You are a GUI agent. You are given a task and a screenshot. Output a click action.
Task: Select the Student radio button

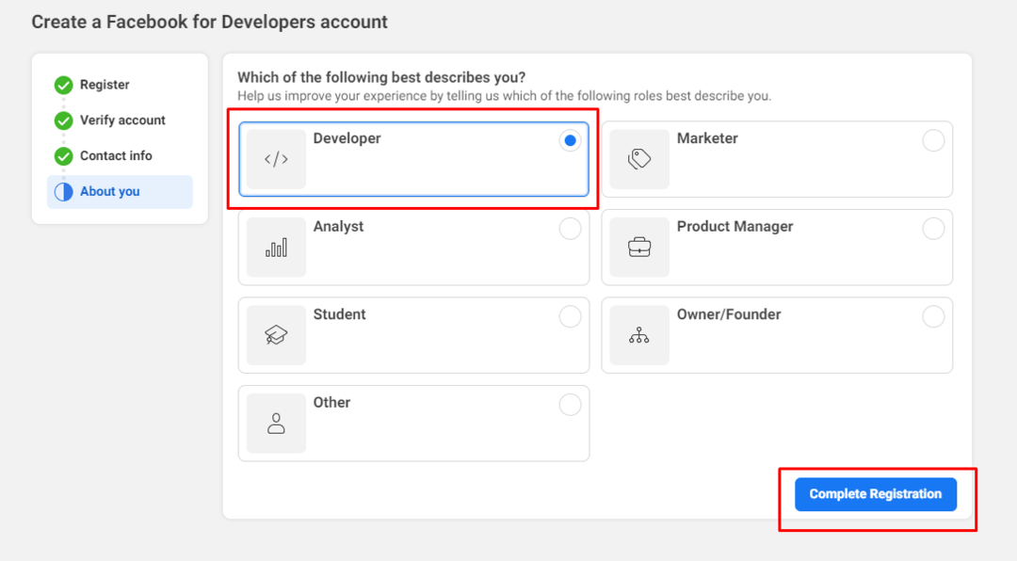coord(570,316)
